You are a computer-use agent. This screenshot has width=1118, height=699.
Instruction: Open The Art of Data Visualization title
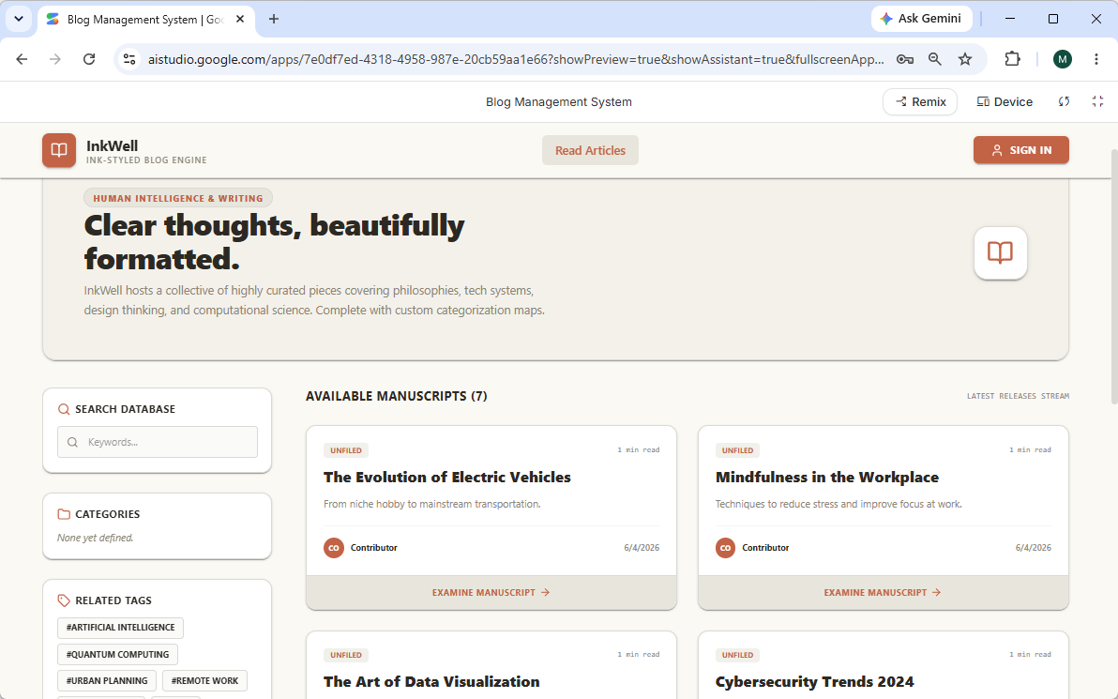[x=431, y=682]
